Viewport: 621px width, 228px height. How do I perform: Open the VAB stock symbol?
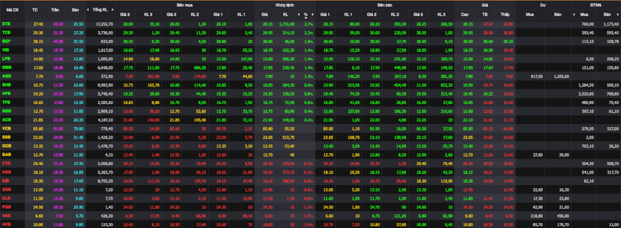6,215
